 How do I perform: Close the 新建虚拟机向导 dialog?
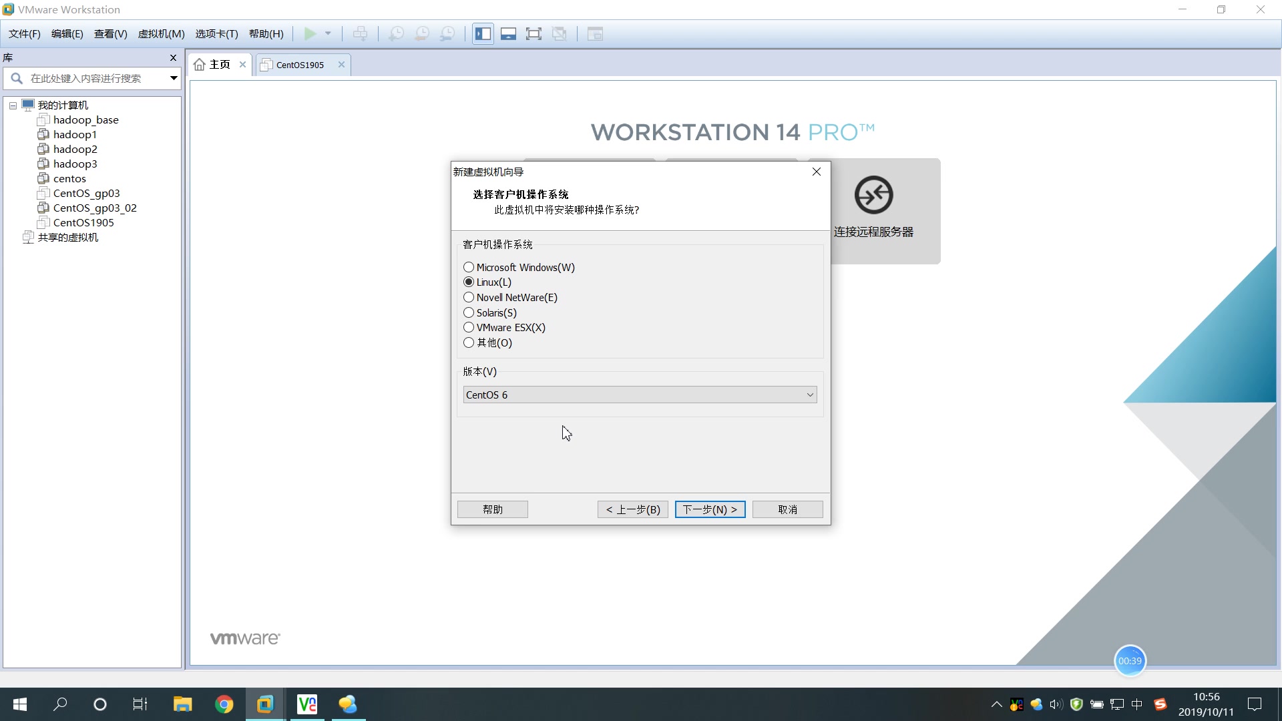(816, 172)
